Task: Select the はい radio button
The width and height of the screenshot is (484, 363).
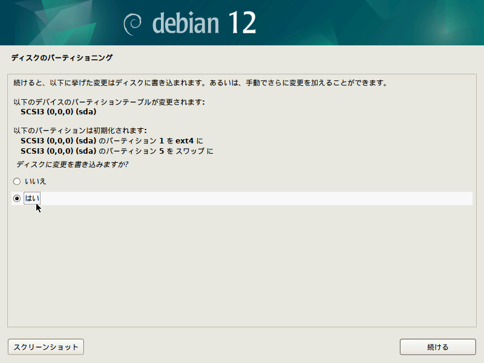Action: 17,198
